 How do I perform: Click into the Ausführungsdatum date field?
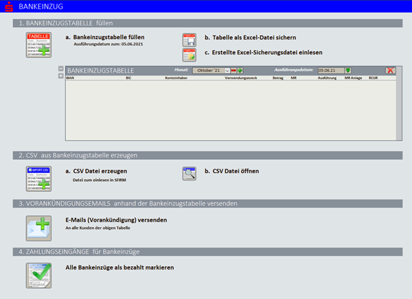click(x=330, y=70)
